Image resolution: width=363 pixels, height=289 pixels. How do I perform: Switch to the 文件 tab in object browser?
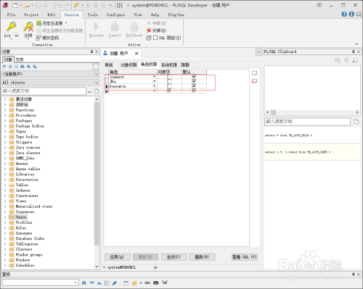20,59
